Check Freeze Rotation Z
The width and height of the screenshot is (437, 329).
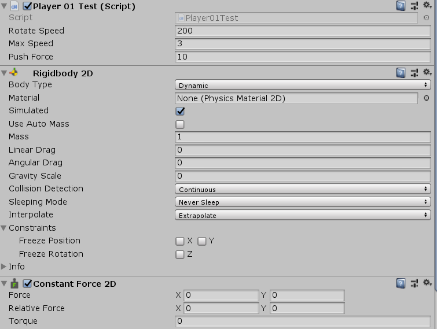[x=180, y=254]
